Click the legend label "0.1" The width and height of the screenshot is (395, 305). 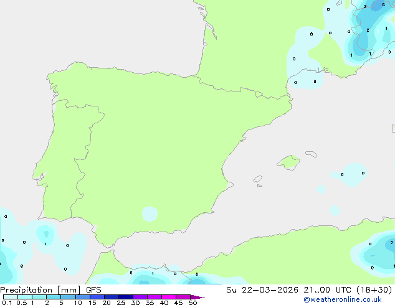7,303
